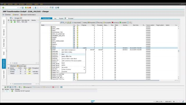The height and width of the screenshot is (105, 186).
Task: Expand the Further functions submenu arrow
Action: pos(84,69)
